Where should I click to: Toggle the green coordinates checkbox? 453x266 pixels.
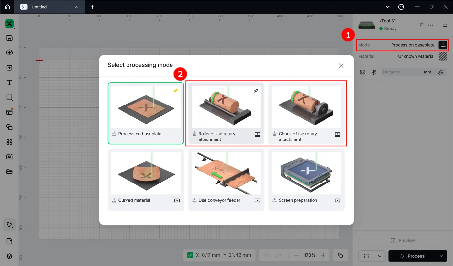pos(190,255)
